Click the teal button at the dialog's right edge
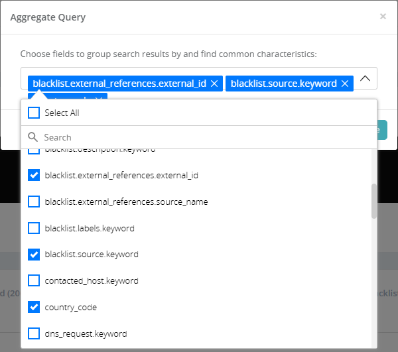This screenshot has height=352, width=398. pos(382,130)
